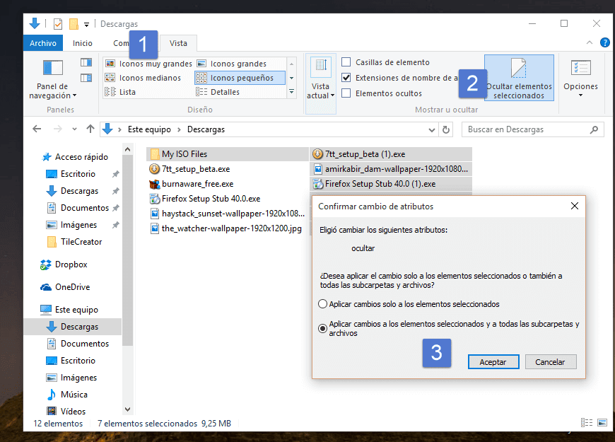
Task: Click Cancelar to dismiss the dialog
Action: (551, 361)
